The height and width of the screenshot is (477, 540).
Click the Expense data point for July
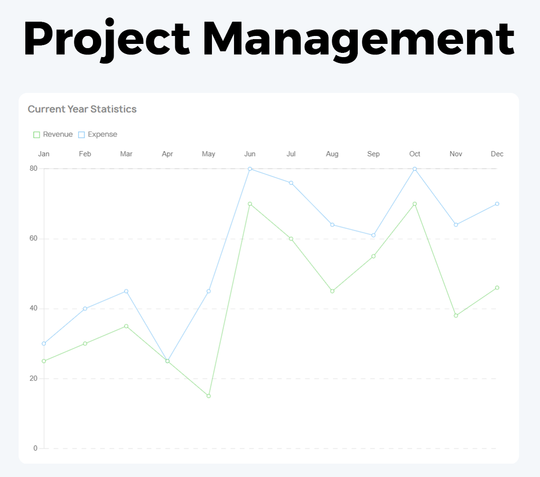coord(291,183)
